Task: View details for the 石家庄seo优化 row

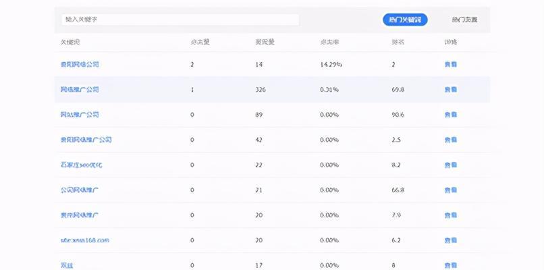Action: 450,165
